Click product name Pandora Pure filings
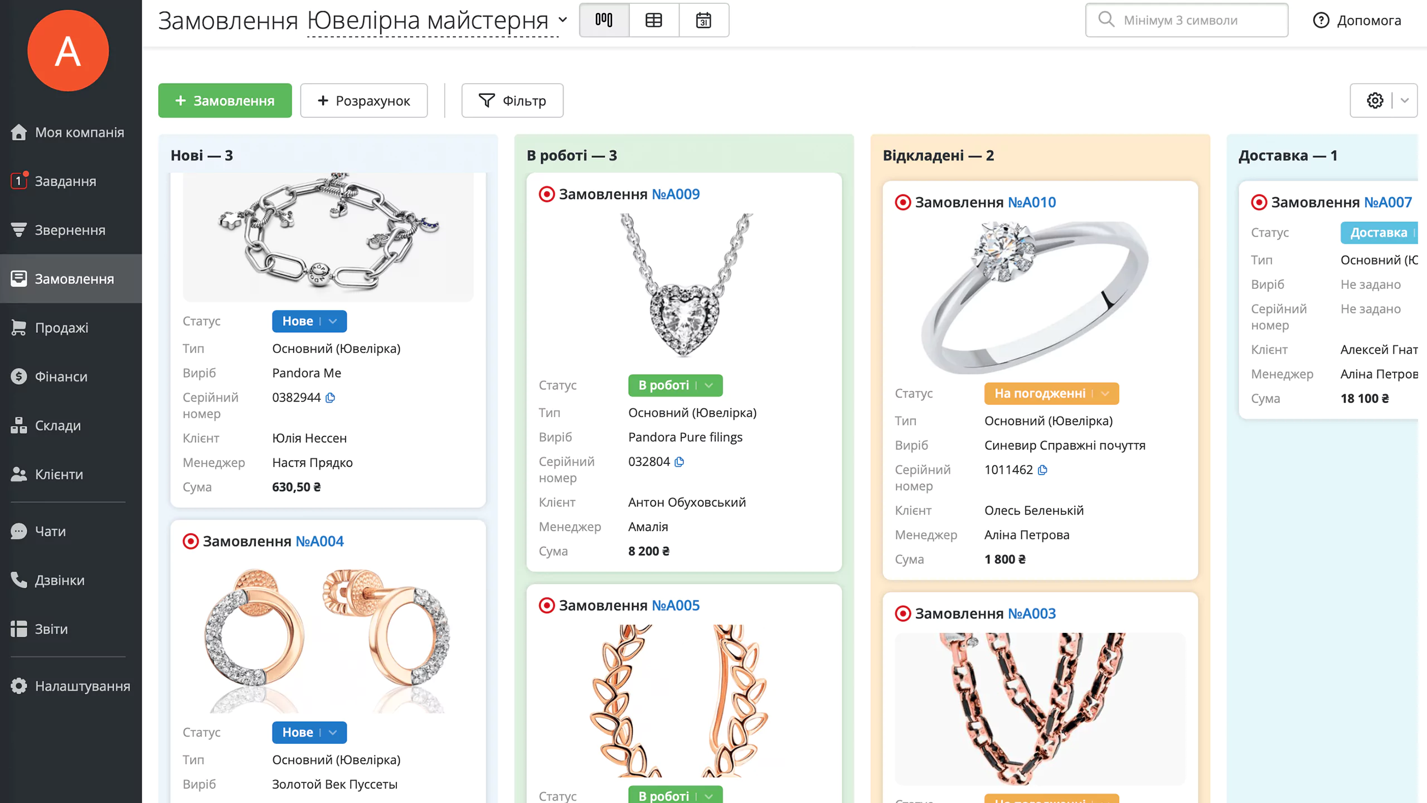Image resolution: width=1427 pixels, height=803 pixels. coord(685,437)
